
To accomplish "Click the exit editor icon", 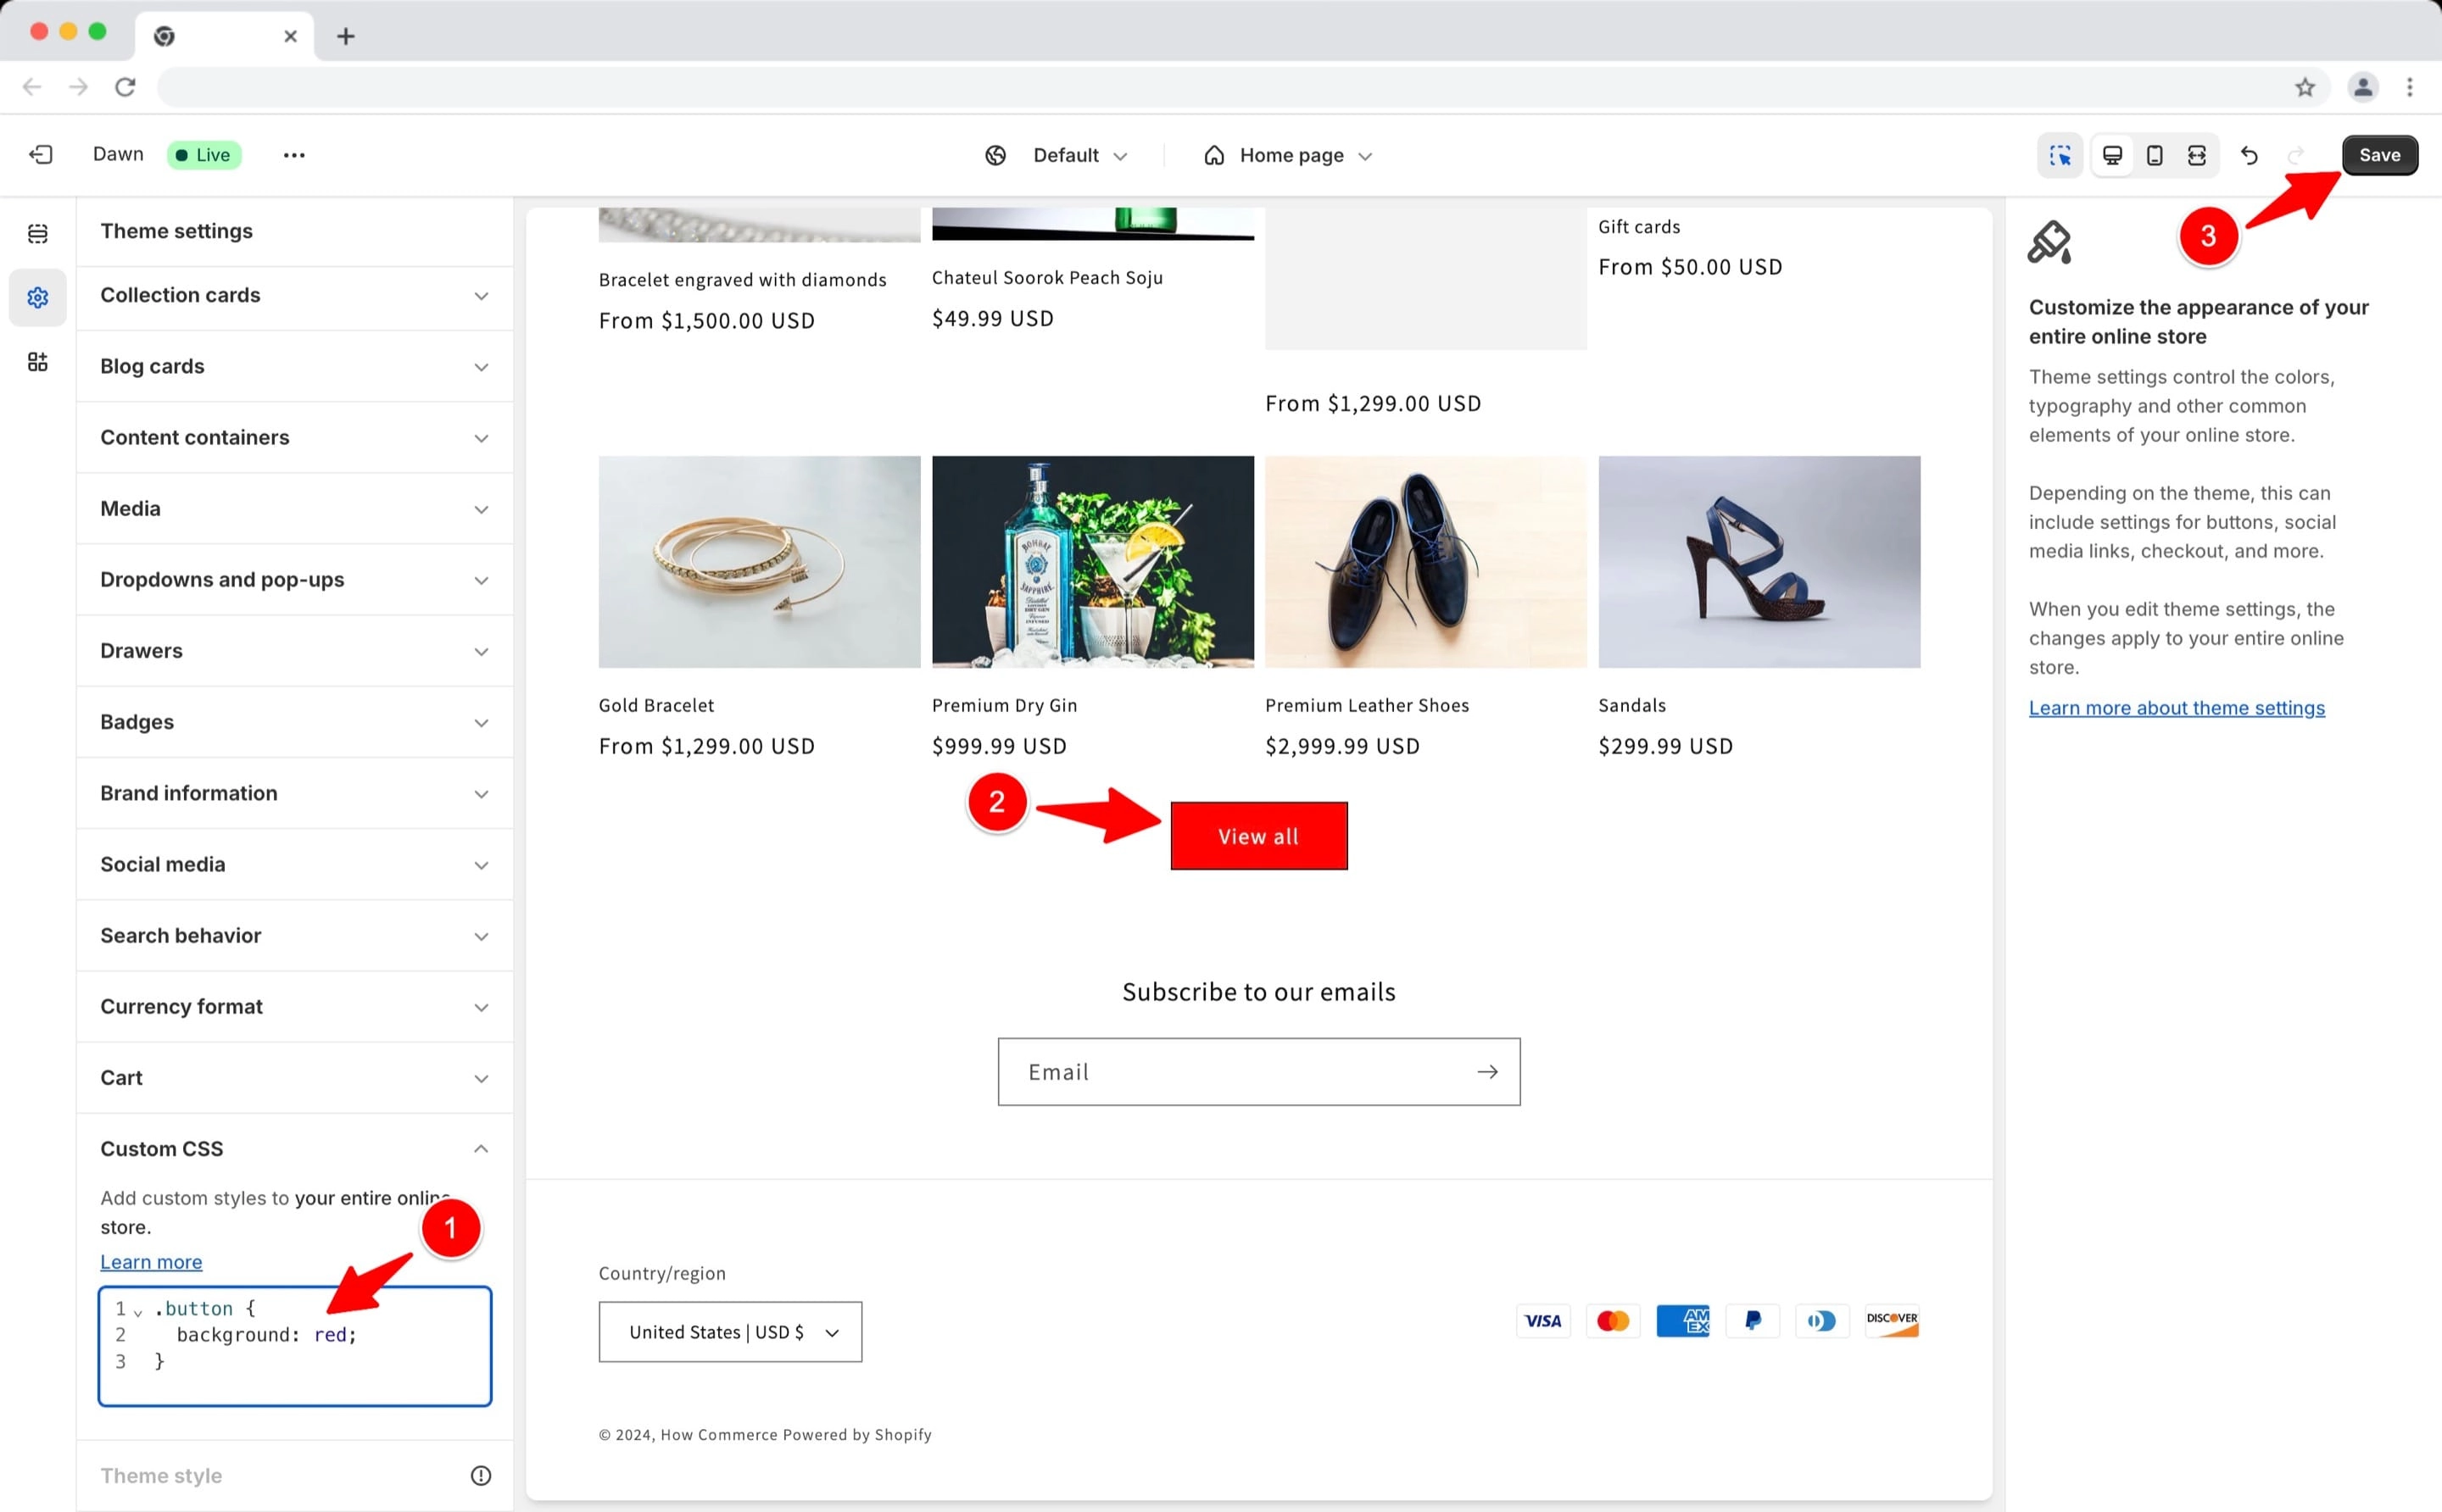I will [x=41, y=155].
